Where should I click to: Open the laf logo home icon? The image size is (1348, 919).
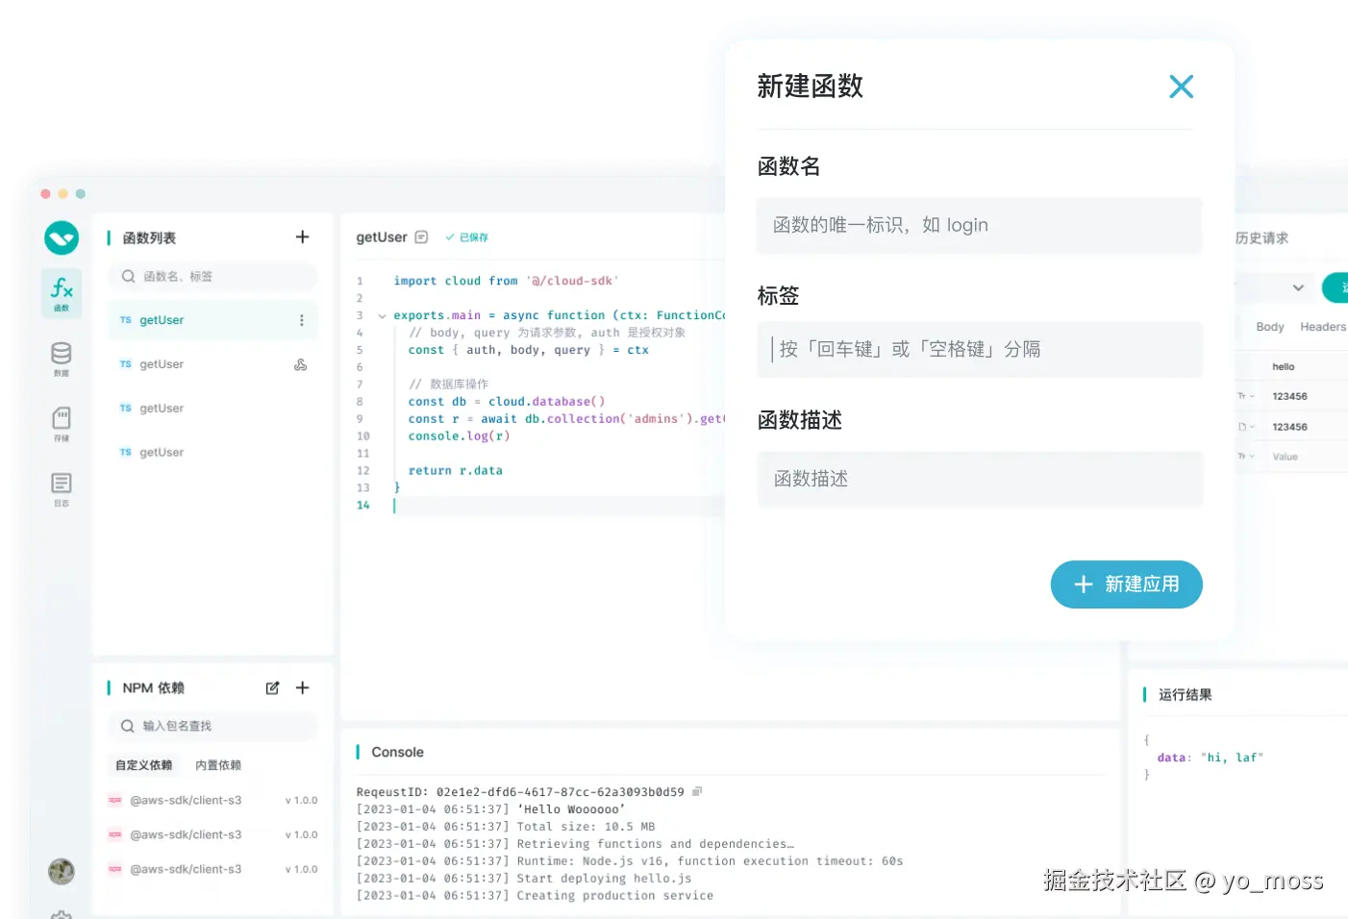pos(62,237)
